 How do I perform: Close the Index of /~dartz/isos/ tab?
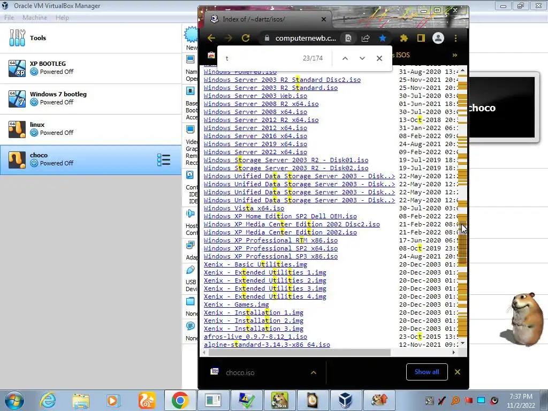(324, 19)
